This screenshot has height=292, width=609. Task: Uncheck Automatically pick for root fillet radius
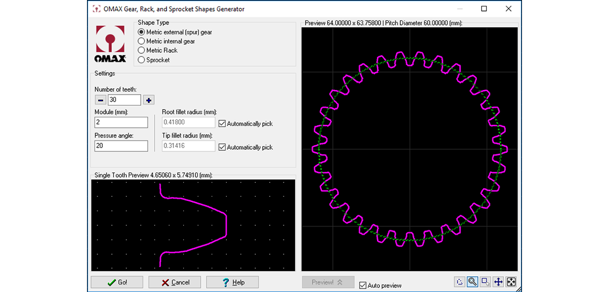click(222, 124)
